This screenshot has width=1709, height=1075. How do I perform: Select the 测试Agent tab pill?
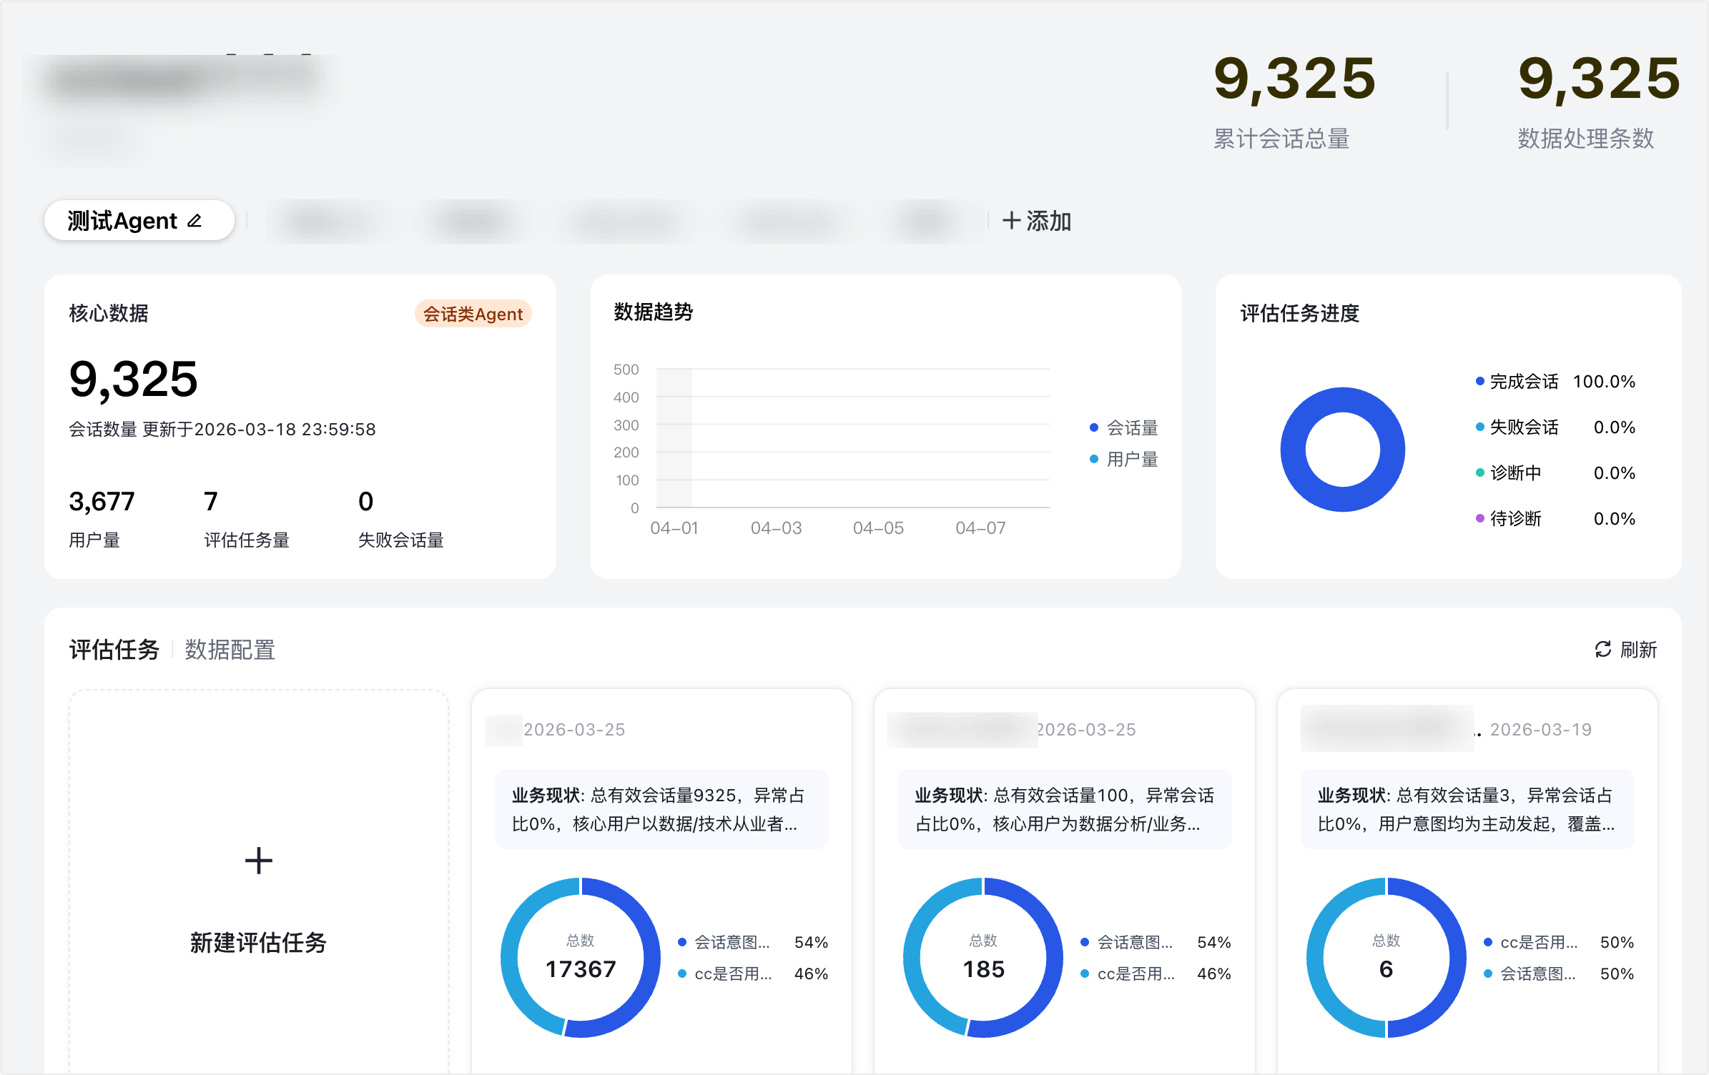[x=122, y=221]
